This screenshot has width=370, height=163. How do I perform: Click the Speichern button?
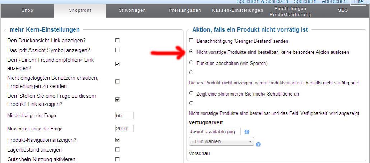point(305,2)
